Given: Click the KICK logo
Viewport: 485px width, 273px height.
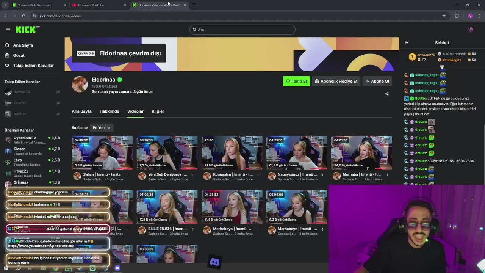Looking at the screenshot, I should [28, 30].
